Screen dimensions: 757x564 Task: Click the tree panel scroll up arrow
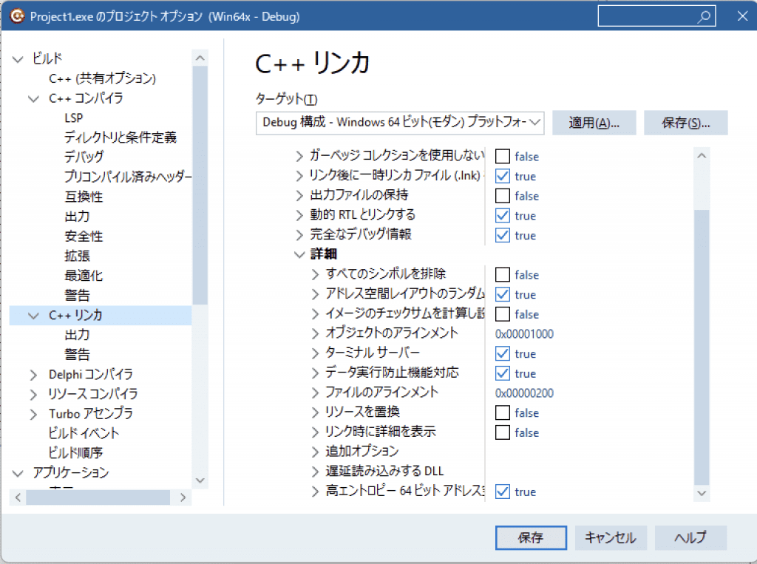tap(200, 58)
